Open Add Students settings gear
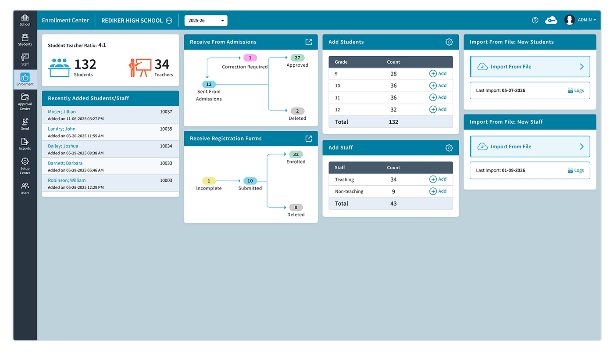This screenshot has height=351, width=614. point(449,42)
